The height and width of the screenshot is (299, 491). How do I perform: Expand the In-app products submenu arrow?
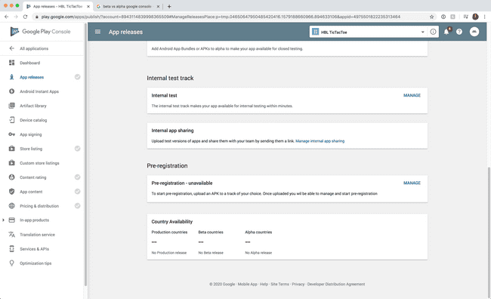pyautogui.click(x=3, y=220)
